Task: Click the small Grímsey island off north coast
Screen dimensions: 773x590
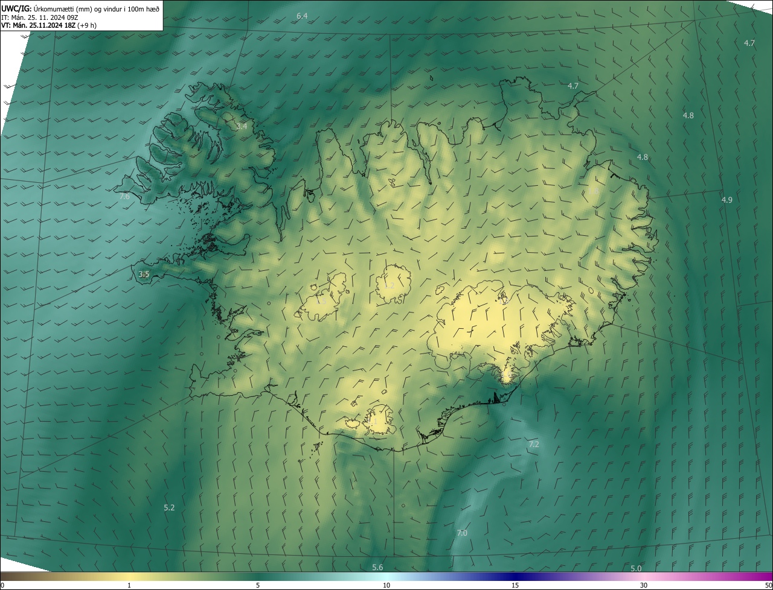Action: click(x=432, y=77)
